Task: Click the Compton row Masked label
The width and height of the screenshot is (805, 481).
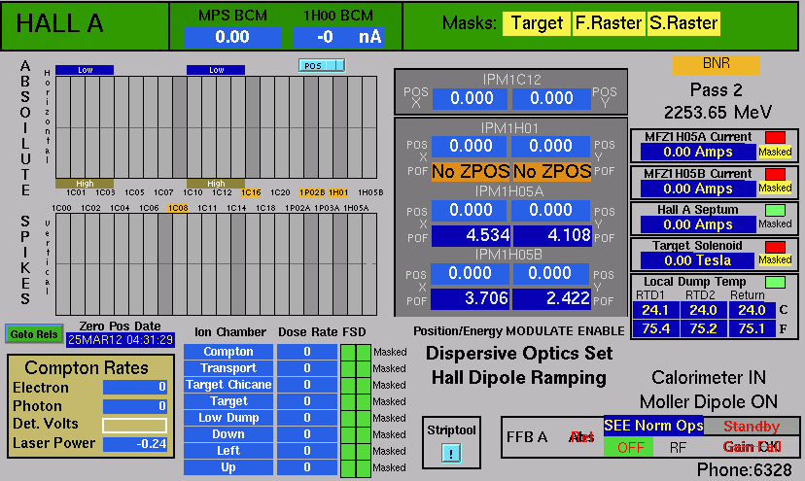Action: 390,352
